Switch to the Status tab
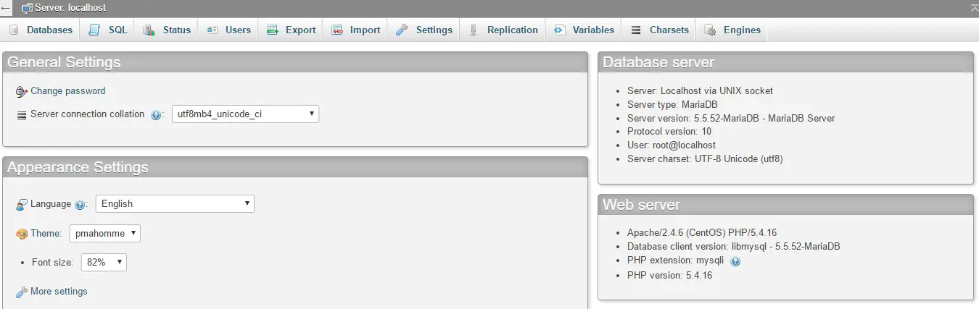Image resolution: width=979 pixels, height=309 pixels. click(x=167, y=30)
